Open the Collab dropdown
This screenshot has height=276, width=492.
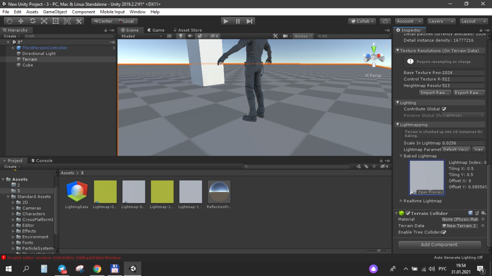pos(362,21)
